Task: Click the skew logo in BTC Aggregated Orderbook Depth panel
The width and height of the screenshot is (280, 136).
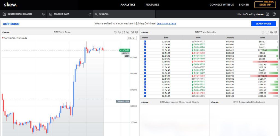Action: pyautogui.click(x=145, y=102)
